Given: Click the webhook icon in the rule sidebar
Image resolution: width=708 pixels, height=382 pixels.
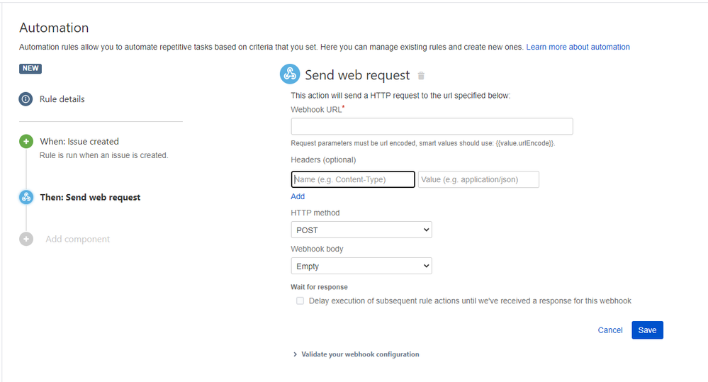Looking at the screenshot, I should point(26,198).
